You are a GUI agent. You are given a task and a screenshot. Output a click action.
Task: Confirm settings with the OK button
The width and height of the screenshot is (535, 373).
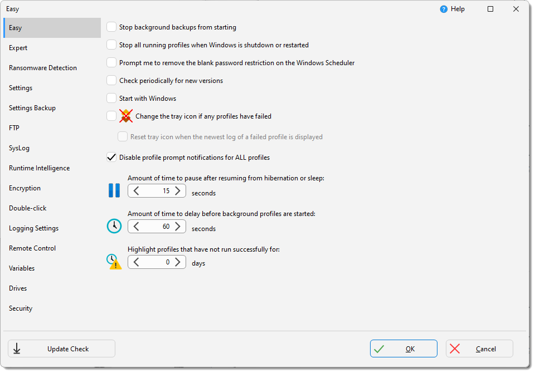[x=403, y=349]
